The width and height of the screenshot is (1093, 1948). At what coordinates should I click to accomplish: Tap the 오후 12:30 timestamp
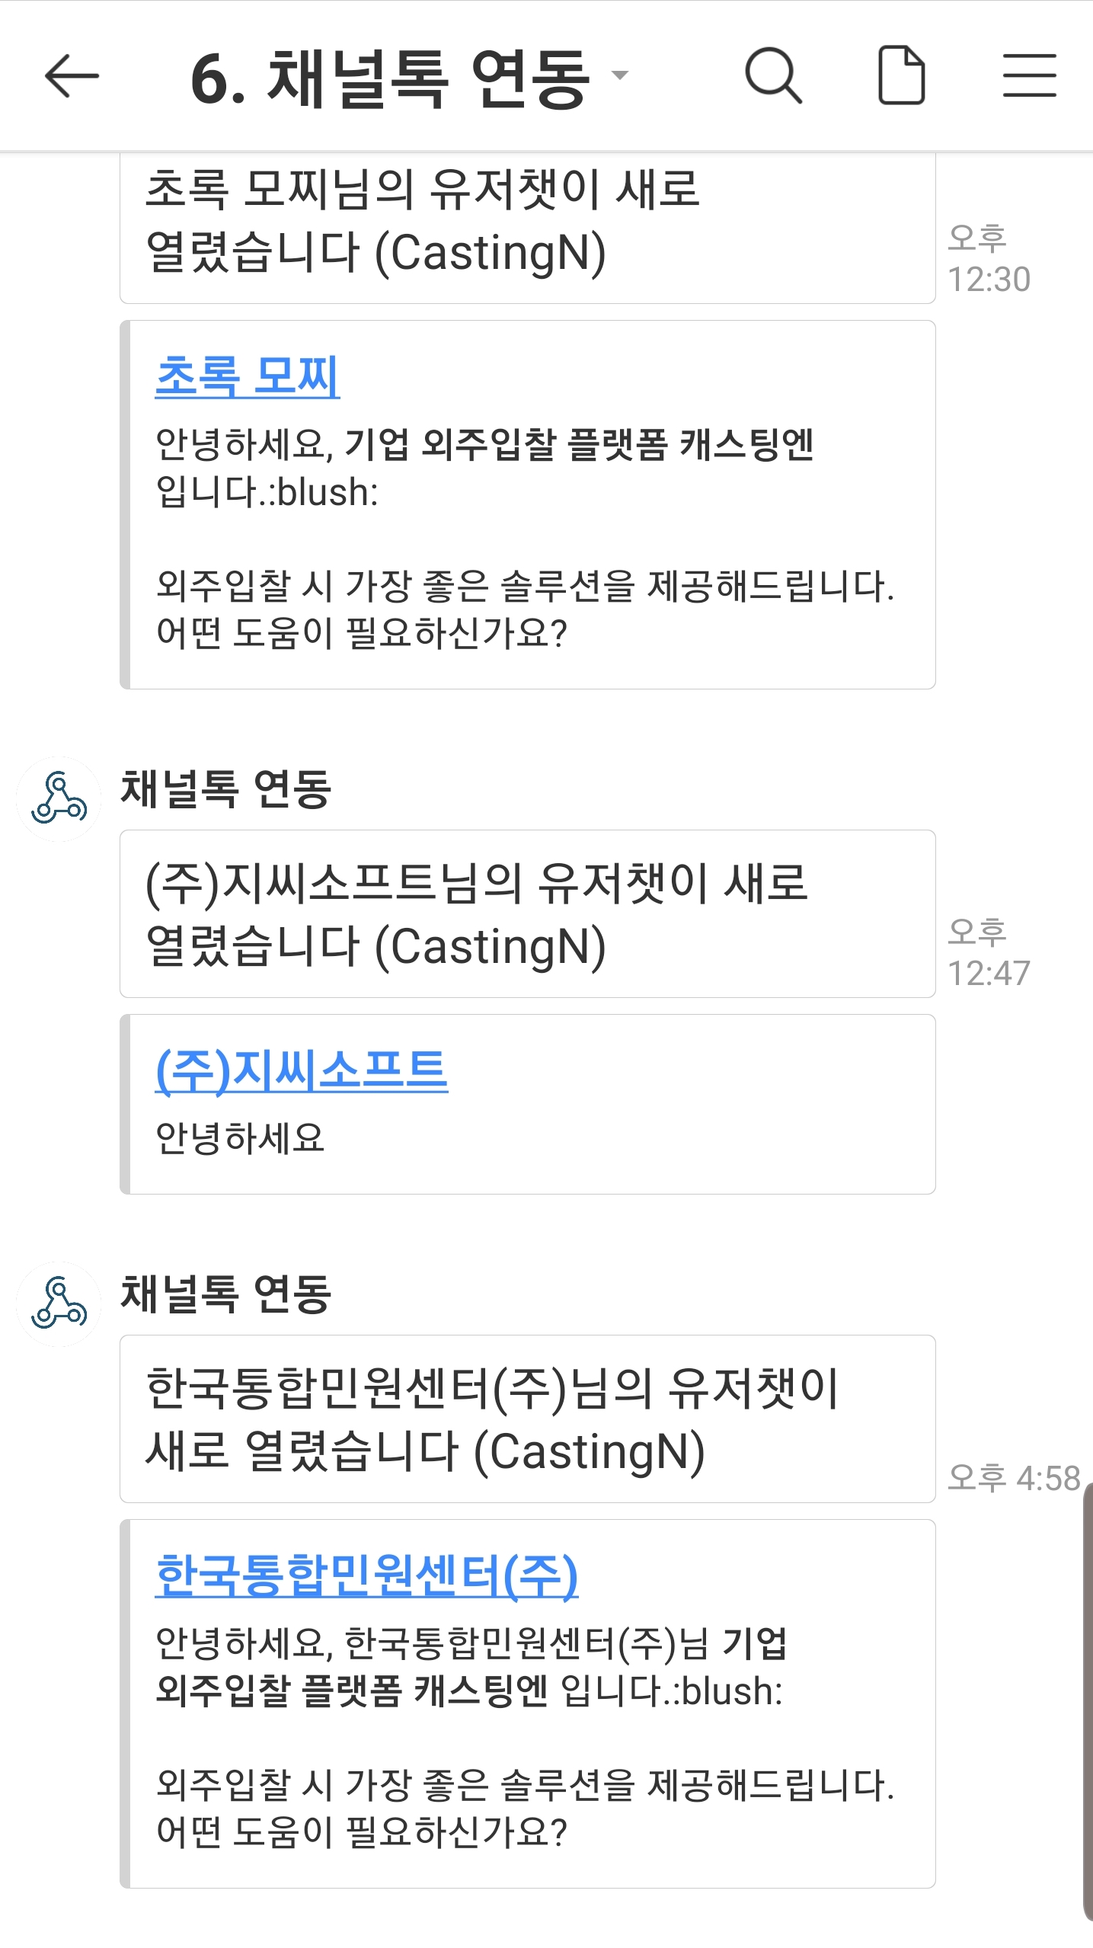point(988,259)
